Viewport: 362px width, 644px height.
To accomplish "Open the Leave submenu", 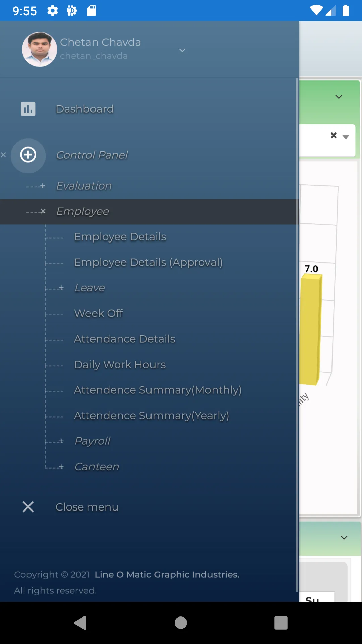I will click(x=89, y=288).
